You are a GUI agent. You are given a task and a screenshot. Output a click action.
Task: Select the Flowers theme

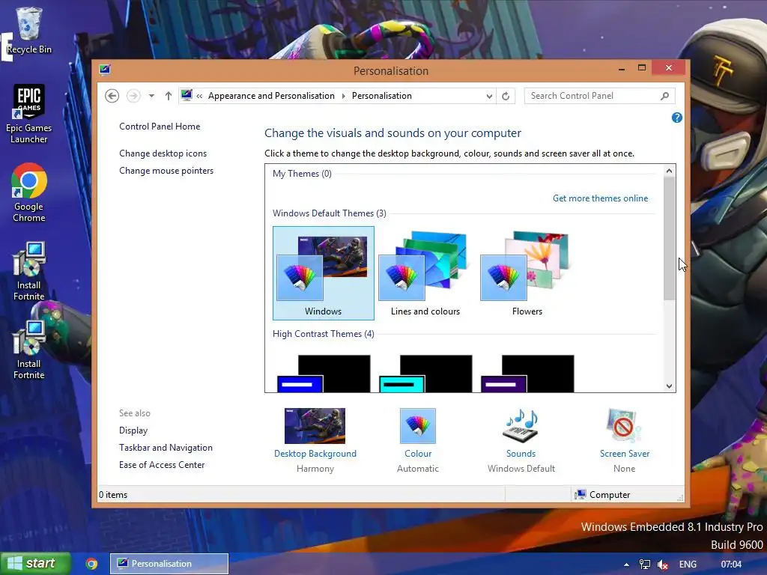(527, 273)
